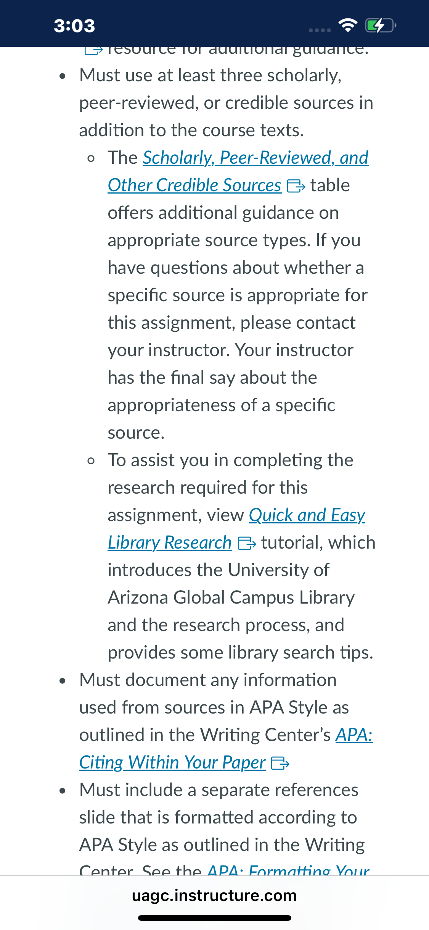Screen dimensions: 429x930
Task: Open the 'Citing Within Your Paper' link
Action: pos(172,763)
